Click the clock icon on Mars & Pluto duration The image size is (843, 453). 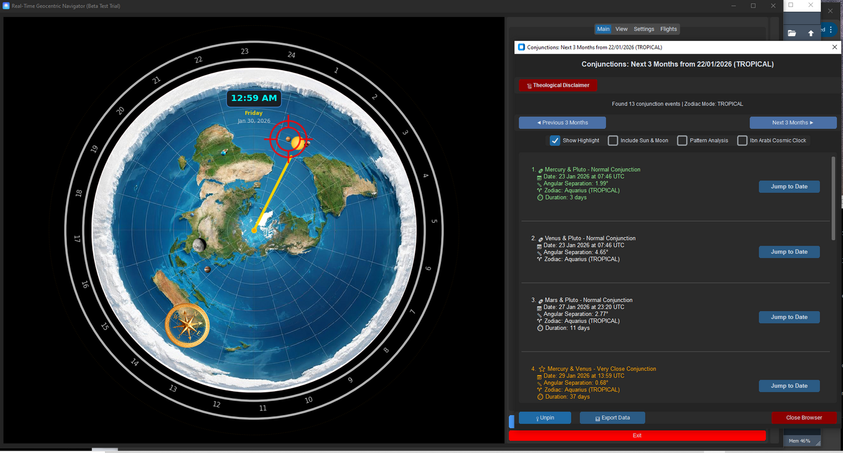click(540, 328)
